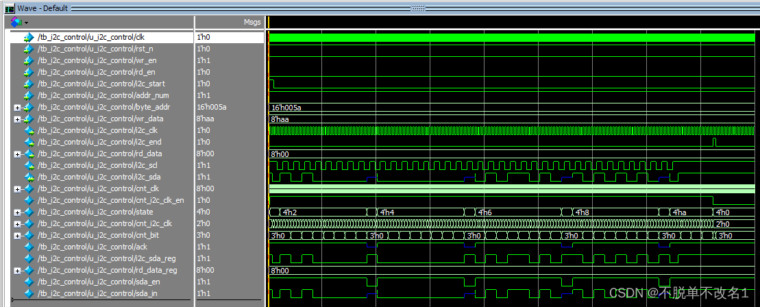Click the sda_in signal icon
Viewport: 760px width, 307px height.
pos(29,293)
